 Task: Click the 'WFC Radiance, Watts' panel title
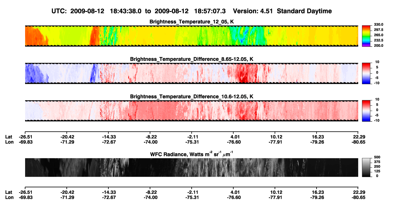tap(192, 154)
